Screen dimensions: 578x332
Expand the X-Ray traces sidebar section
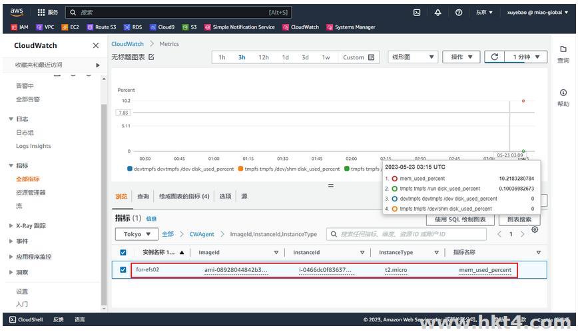(11, 225)
